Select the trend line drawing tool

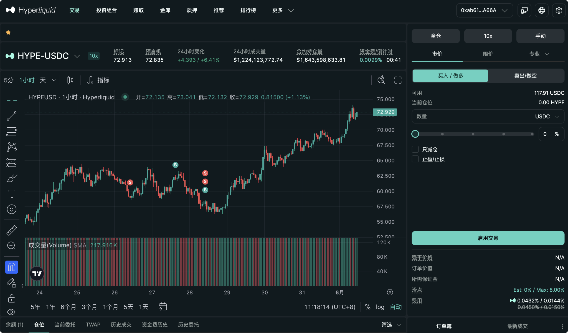[x=12, y=116]
